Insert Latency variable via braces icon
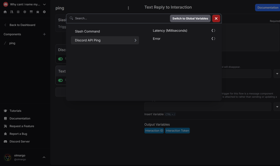This screenshot has height=166, width=280. (x=213, y=30)
